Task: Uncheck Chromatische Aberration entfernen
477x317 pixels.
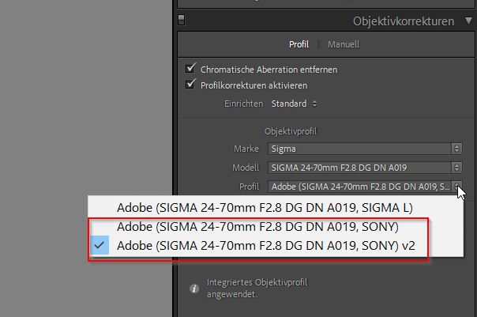Action: (190, 70)
